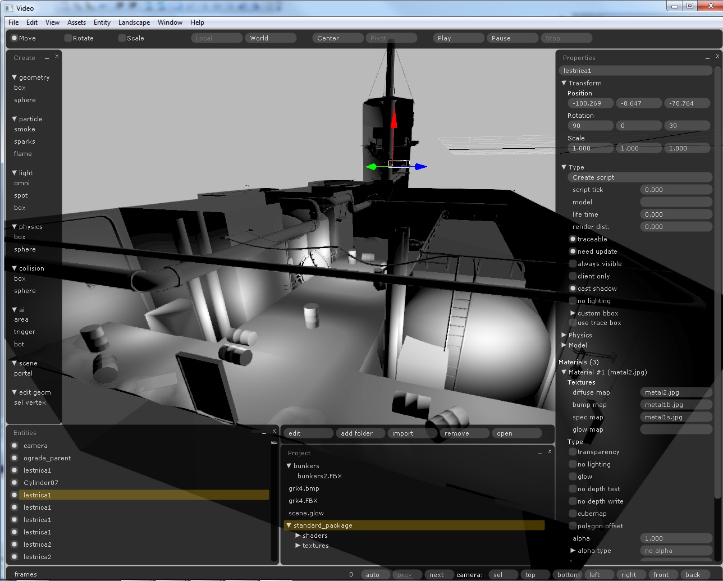Collapse the Transform section

[x=564, y=83]
